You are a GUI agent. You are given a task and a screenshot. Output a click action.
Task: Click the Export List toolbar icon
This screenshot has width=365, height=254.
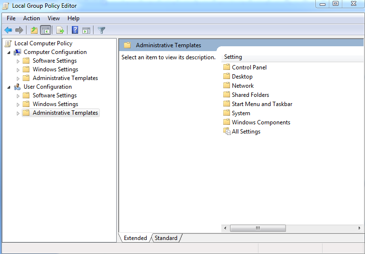[60, 30]
